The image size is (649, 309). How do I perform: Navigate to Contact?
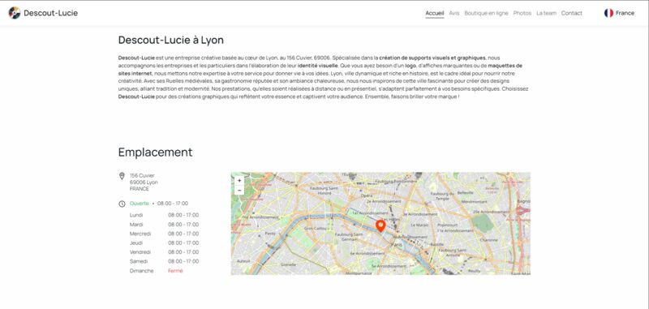coord(572,13)
